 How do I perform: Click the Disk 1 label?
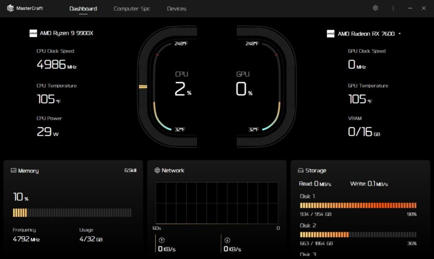pyautogui.click(x=307, y=196)
